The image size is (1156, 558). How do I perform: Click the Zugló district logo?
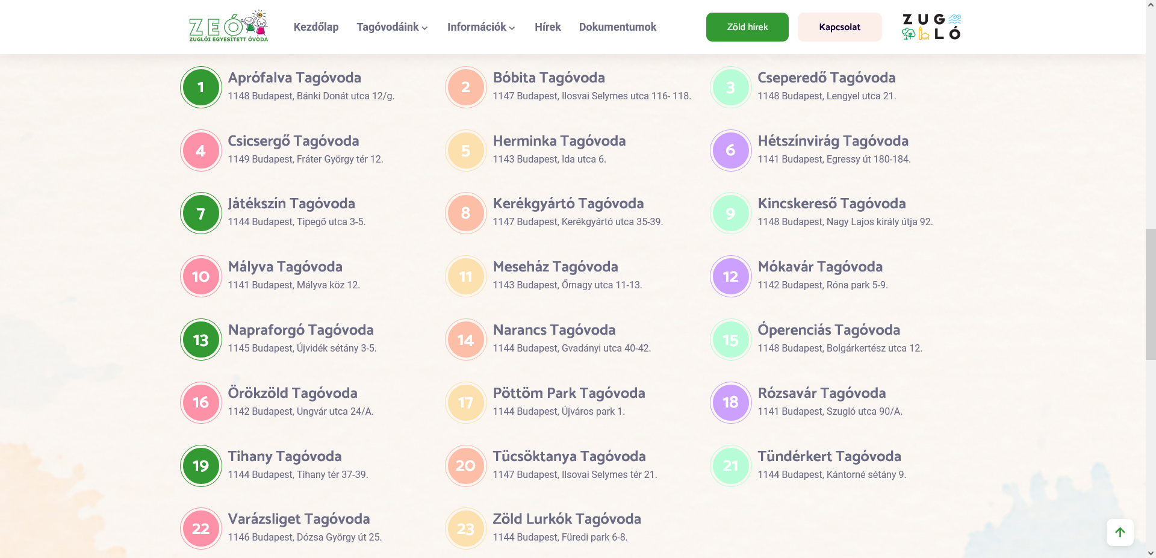[x=931, y=27]
